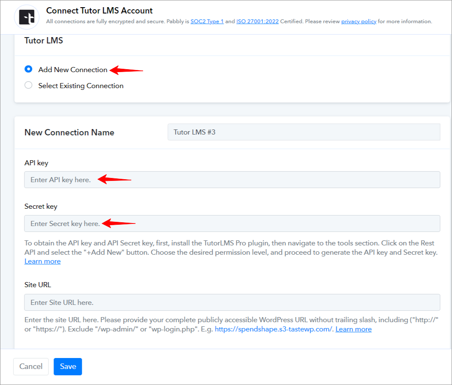This screenshot has width=452, height=385.
Task: Open the privacy policy link
Action: point(359,22)
